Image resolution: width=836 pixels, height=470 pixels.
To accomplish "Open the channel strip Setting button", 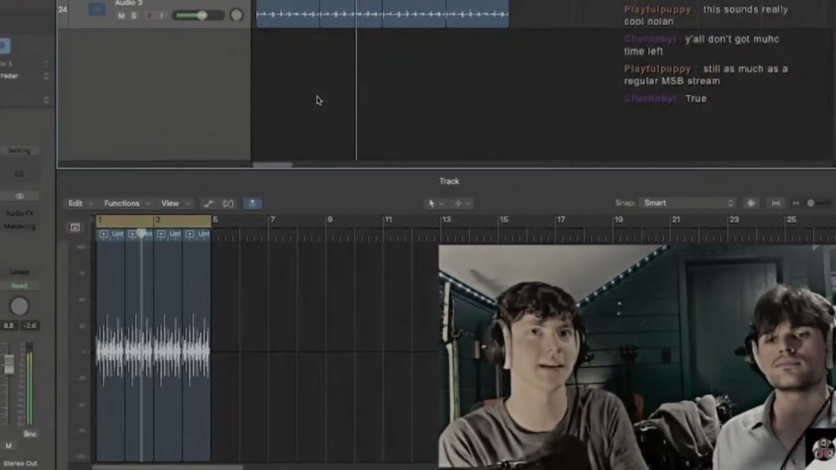I will coord(19,151).
